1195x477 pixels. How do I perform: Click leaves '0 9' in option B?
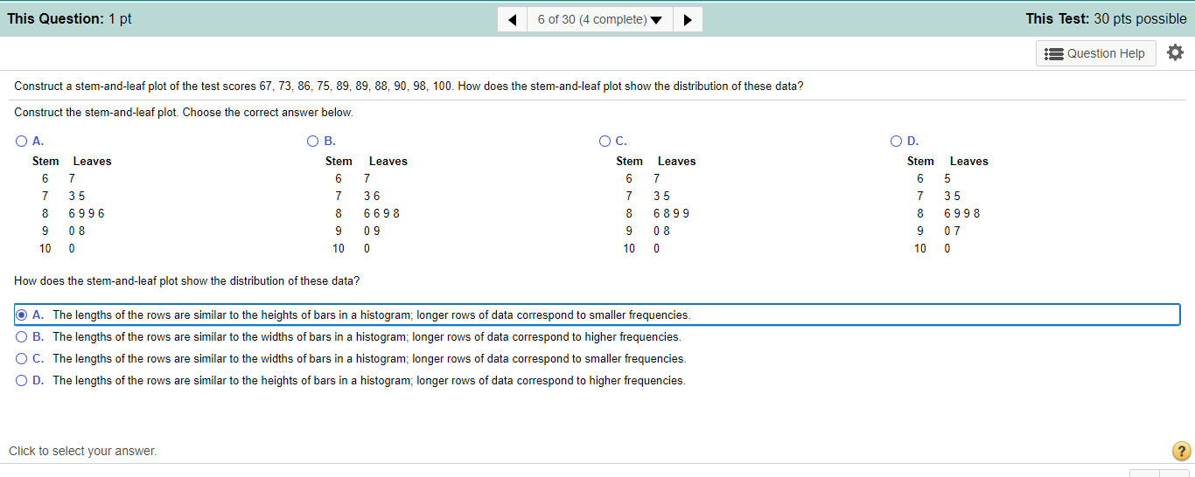pos(372,231)
